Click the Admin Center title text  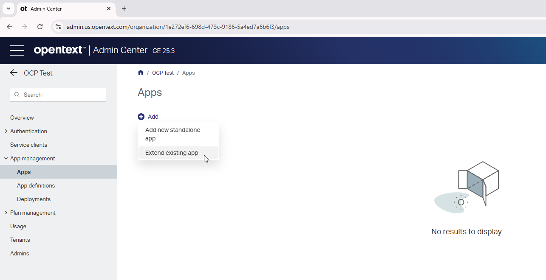click(120, 50)
